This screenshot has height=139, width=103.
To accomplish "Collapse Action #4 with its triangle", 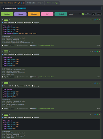I will [3, 115].
